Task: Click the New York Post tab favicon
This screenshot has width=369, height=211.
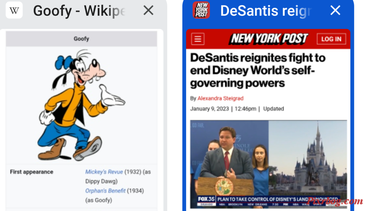Action: tap(201, 10)
